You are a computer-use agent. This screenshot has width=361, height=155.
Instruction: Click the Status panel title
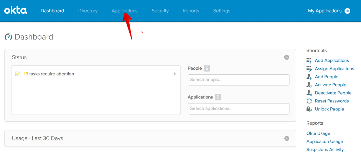pos(19,57)
